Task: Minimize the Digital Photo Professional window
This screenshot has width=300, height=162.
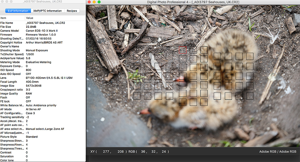Action: coord(94,2)
